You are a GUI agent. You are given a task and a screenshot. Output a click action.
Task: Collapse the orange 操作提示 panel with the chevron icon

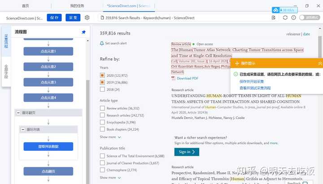click(x=320, y=63)
